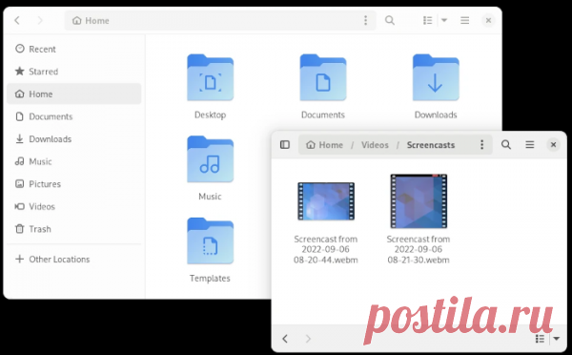Select the 08-20-44.webm screencast thumbnail
This screenshot has height=355, width=572.
[x=326, y=201]
